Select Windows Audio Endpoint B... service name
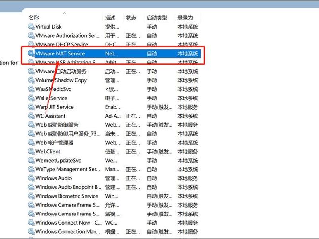This screenshot has height=239, width=319. [68, 187]
